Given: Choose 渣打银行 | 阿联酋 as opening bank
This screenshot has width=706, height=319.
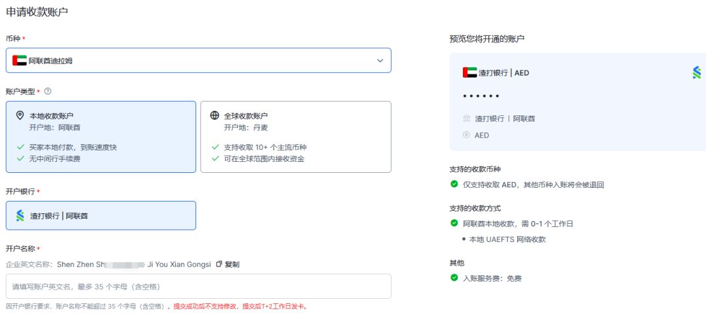Looking at the screenshot, I should [x=101, y=215].
